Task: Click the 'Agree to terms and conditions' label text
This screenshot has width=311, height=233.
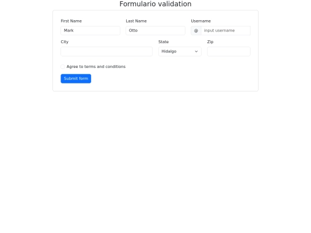Action: click(x=96, y=67)
